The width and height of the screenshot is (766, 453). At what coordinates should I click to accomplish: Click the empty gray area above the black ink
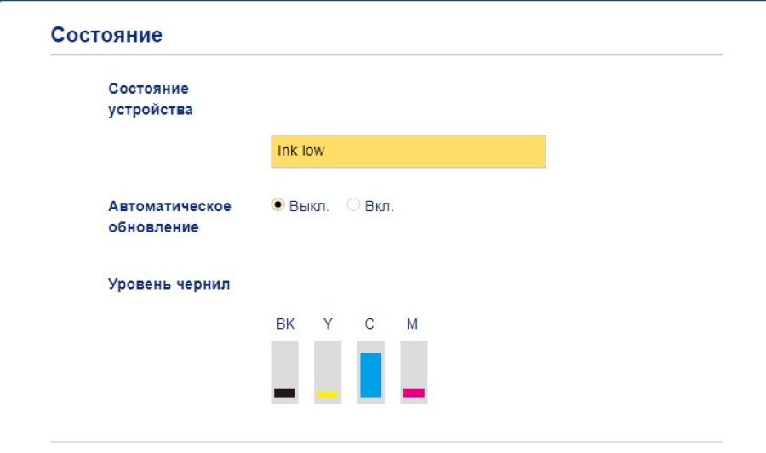(284, 363)
